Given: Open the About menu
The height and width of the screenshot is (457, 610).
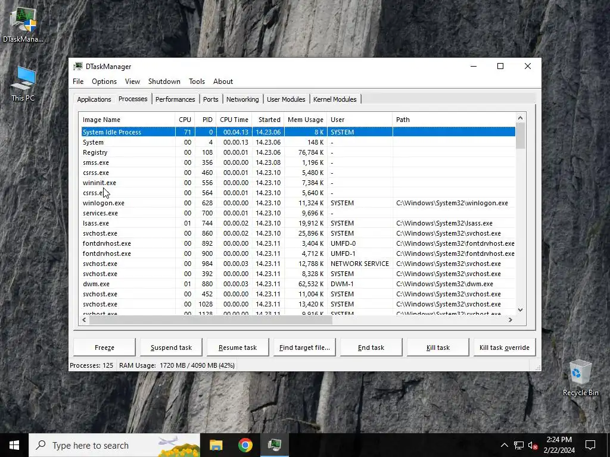Looking at the screenshot, I should (223, 81).
